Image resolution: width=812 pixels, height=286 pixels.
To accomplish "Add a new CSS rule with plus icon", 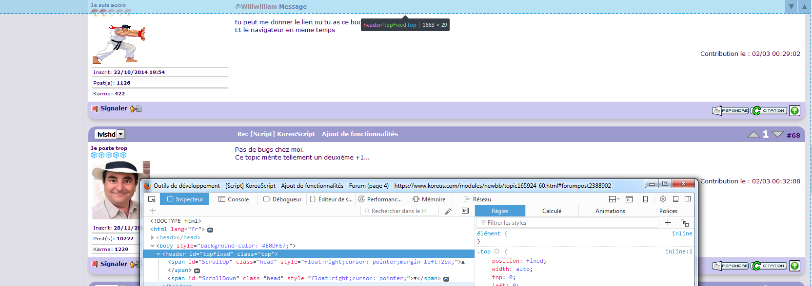I will pos(668,223).
